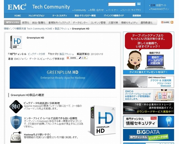Screen dimensions: 179x144
Task: Open the ビッグデータ分析 channel link
Action: click(x=37, y=54)
